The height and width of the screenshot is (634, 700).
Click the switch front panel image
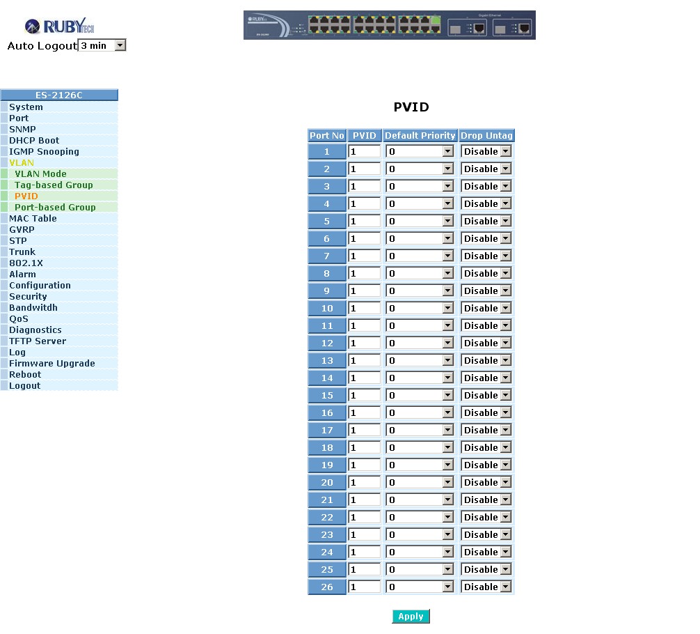(389, 25)
